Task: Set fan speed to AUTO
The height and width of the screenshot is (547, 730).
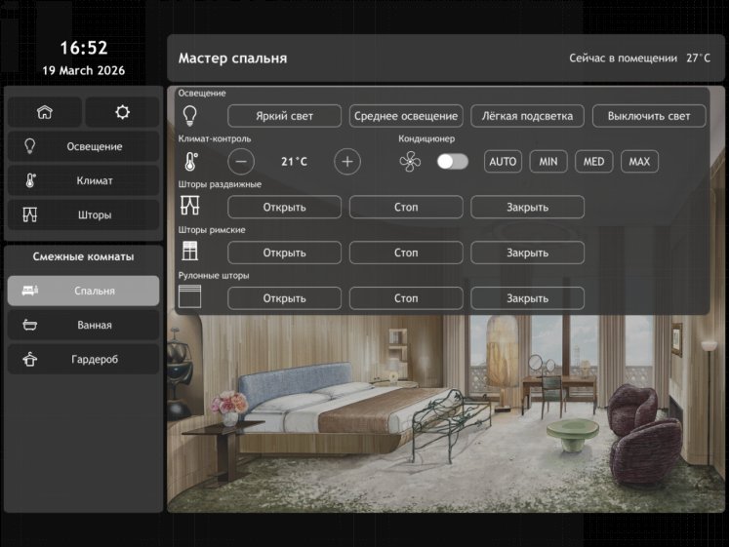Action: click(503, 162)
